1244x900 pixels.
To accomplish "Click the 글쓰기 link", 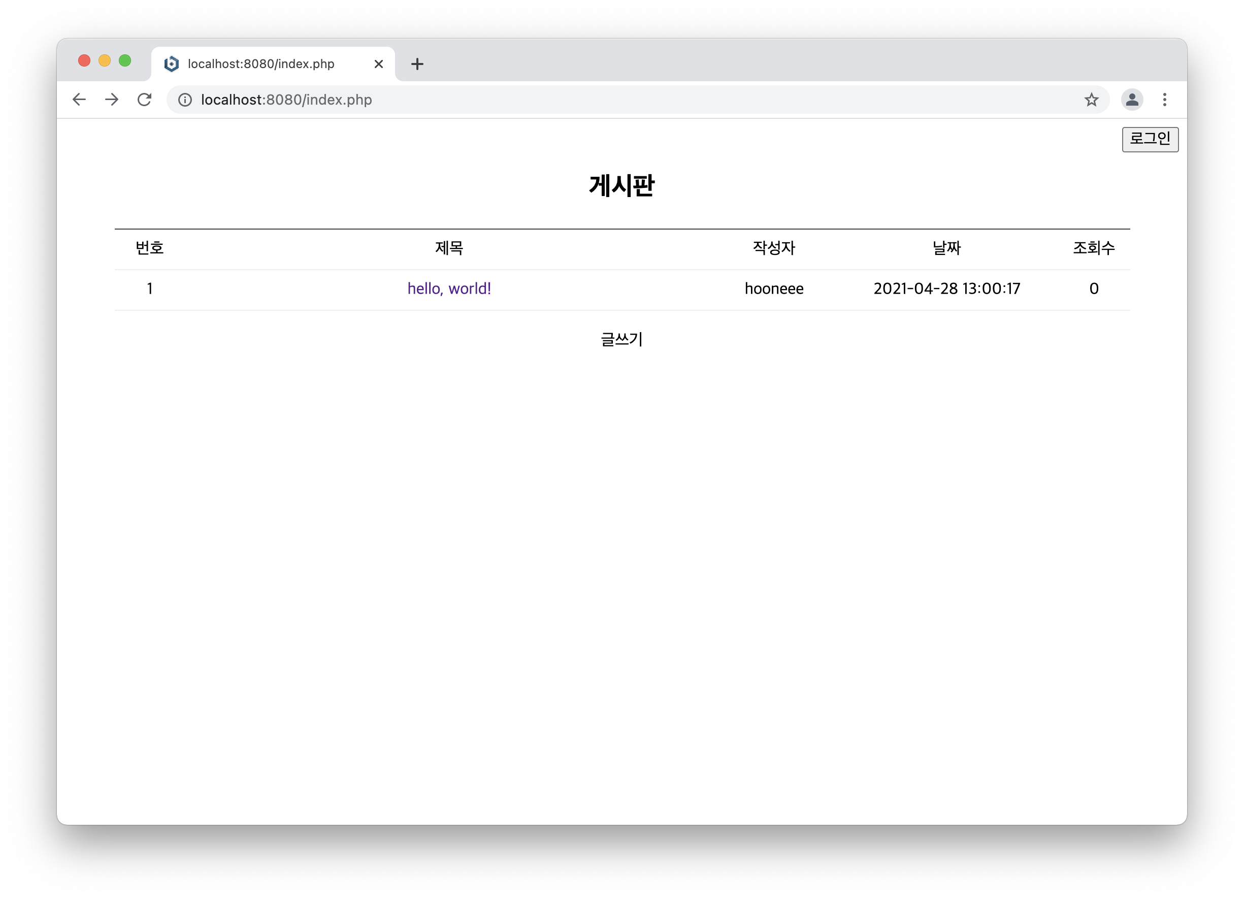I will (621, 339).
